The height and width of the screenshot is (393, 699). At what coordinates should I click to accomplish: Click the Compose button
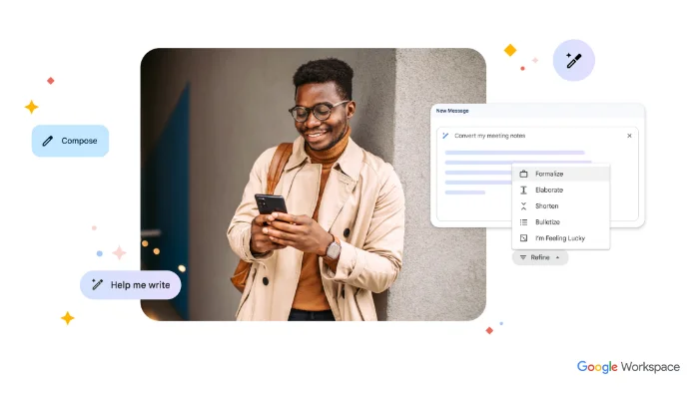[x=70, y=141]
